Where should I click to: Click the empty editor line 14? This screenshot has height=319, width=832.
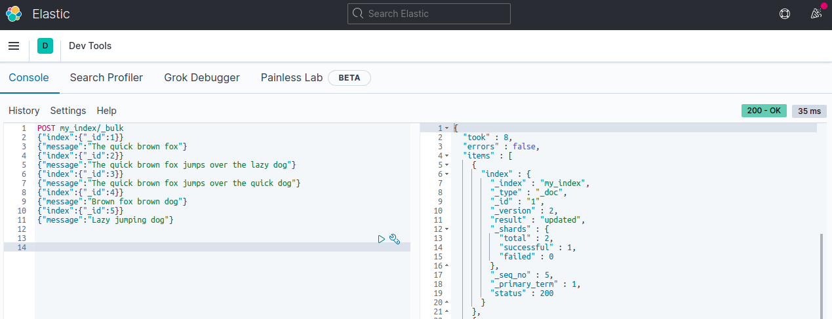click(x=223, y=248)
